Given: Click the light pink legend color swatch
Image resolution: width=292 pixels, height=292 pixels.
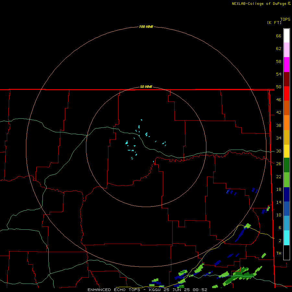Looking at the screenshot, I should pos(286,50).
